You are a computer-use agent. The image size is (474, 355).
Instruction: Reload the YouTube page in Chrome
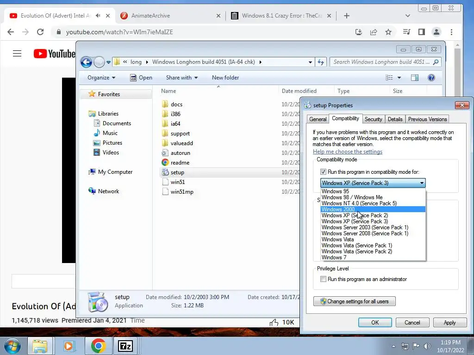click(x=40, y=32)
